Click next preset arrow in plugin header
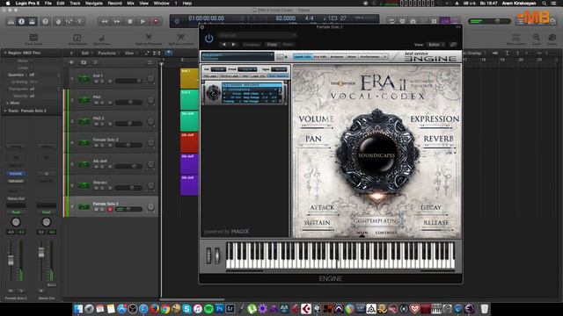Screen dimensions: 563x316 point(233,45)
